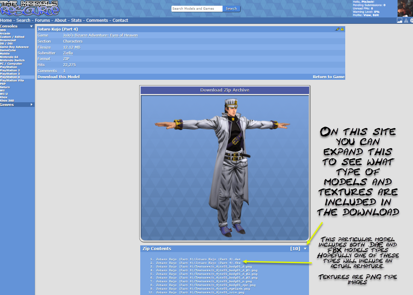Click the gray warning triangle icon in the top bar
The image size is (413, 295).
(406, 20)
